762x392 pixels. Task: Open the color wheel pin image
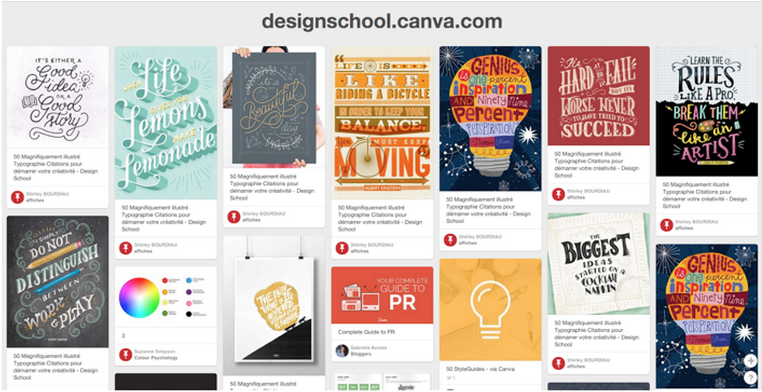pyautogui.click(x=166, y=297)
